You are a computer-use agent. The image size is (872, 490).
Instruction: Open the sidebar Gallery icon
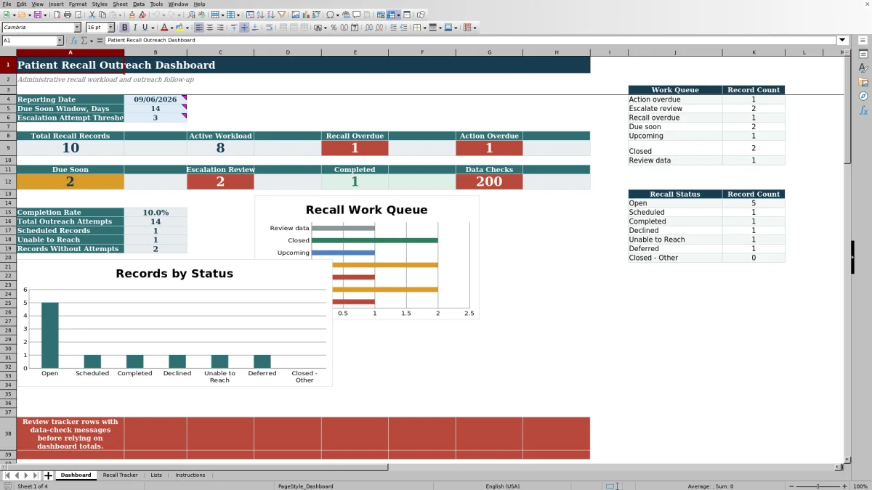coord(863,82)
